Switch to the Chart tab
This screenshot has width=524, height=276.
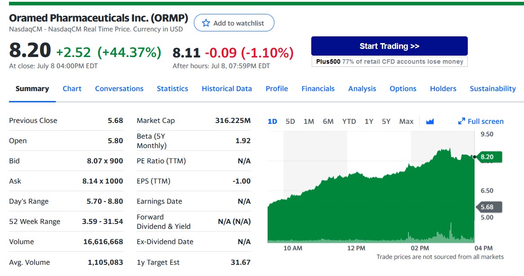72,88
